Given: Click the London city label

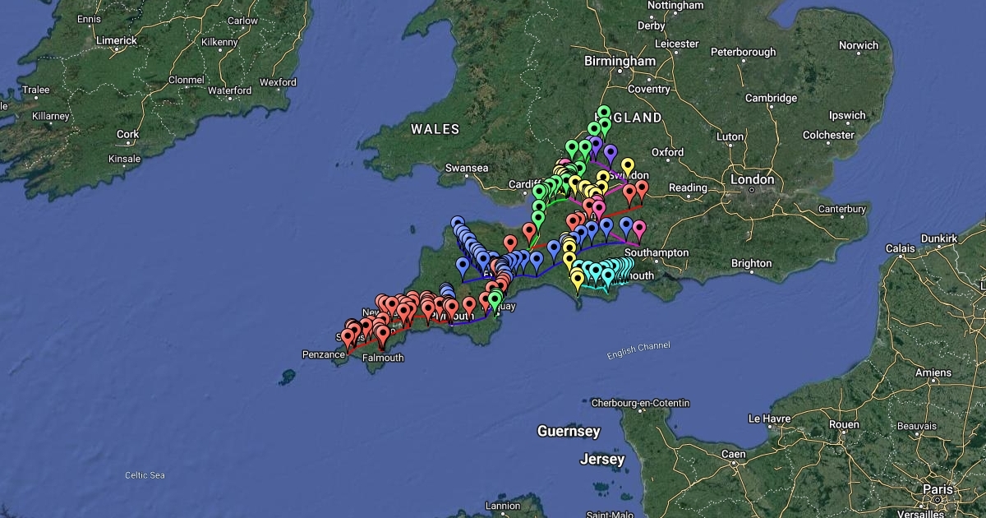Looking at the screenshot, I should click(752, 179).
